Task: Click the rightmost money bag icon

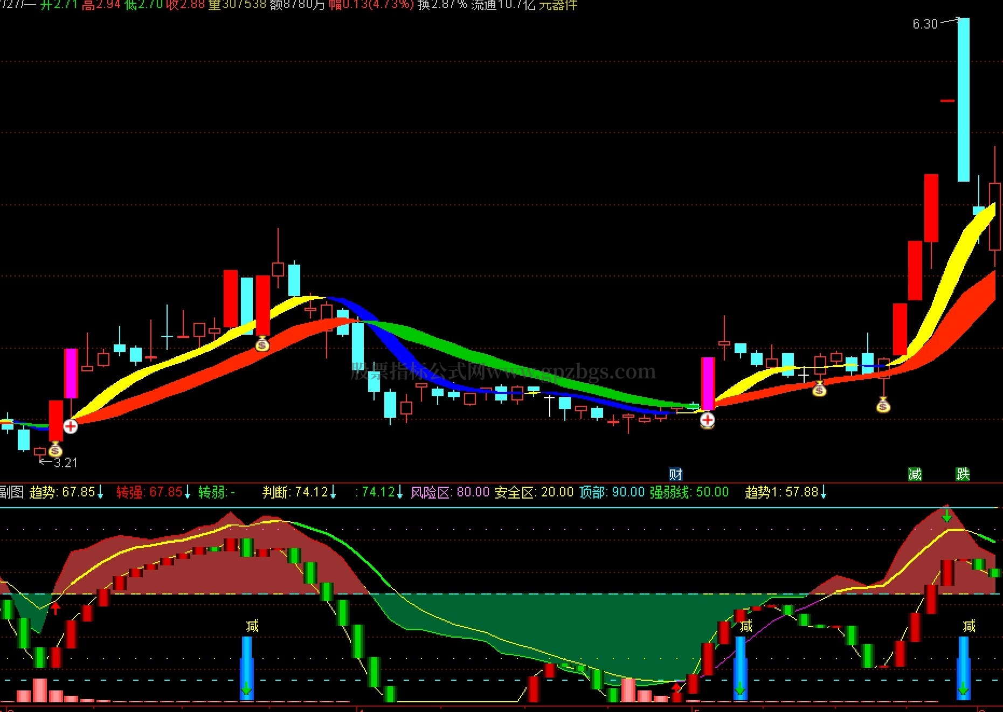Action: click(883, 405)
